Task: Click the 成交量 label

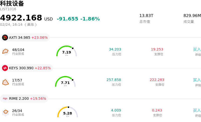Action: (189, 21)
